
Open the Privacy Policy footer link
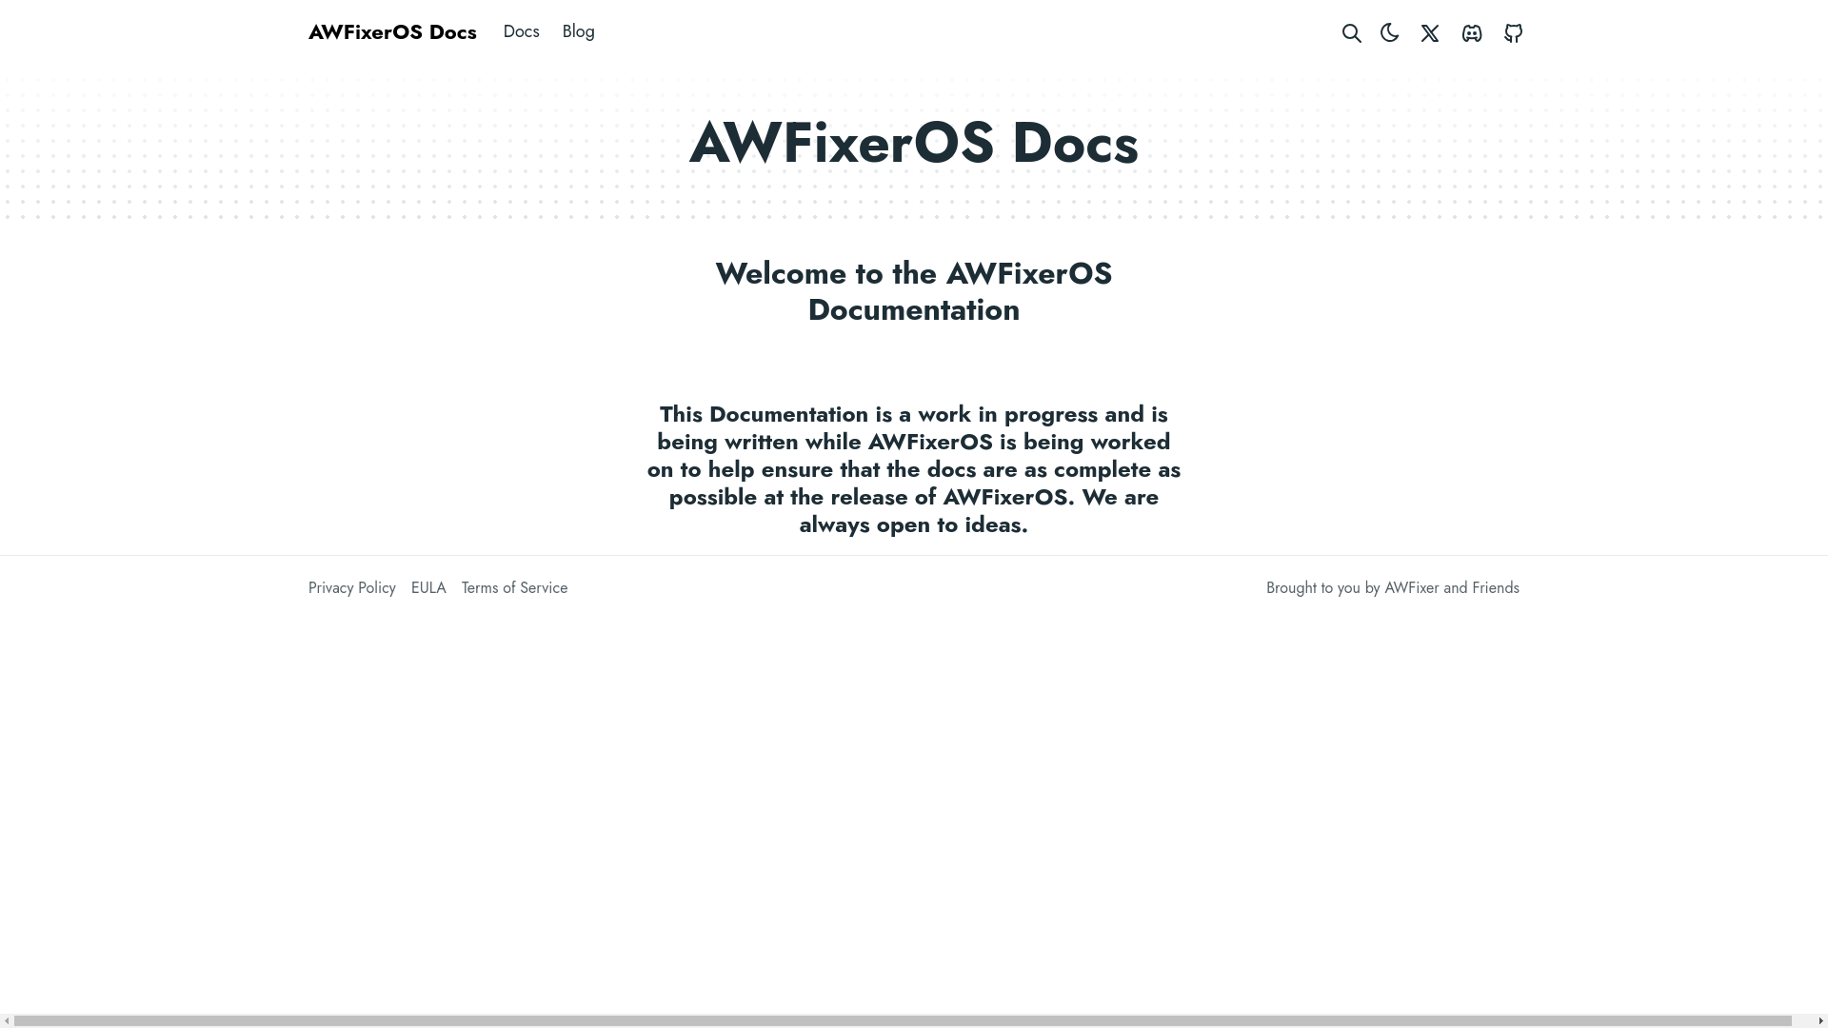click(x=352, y=588)
